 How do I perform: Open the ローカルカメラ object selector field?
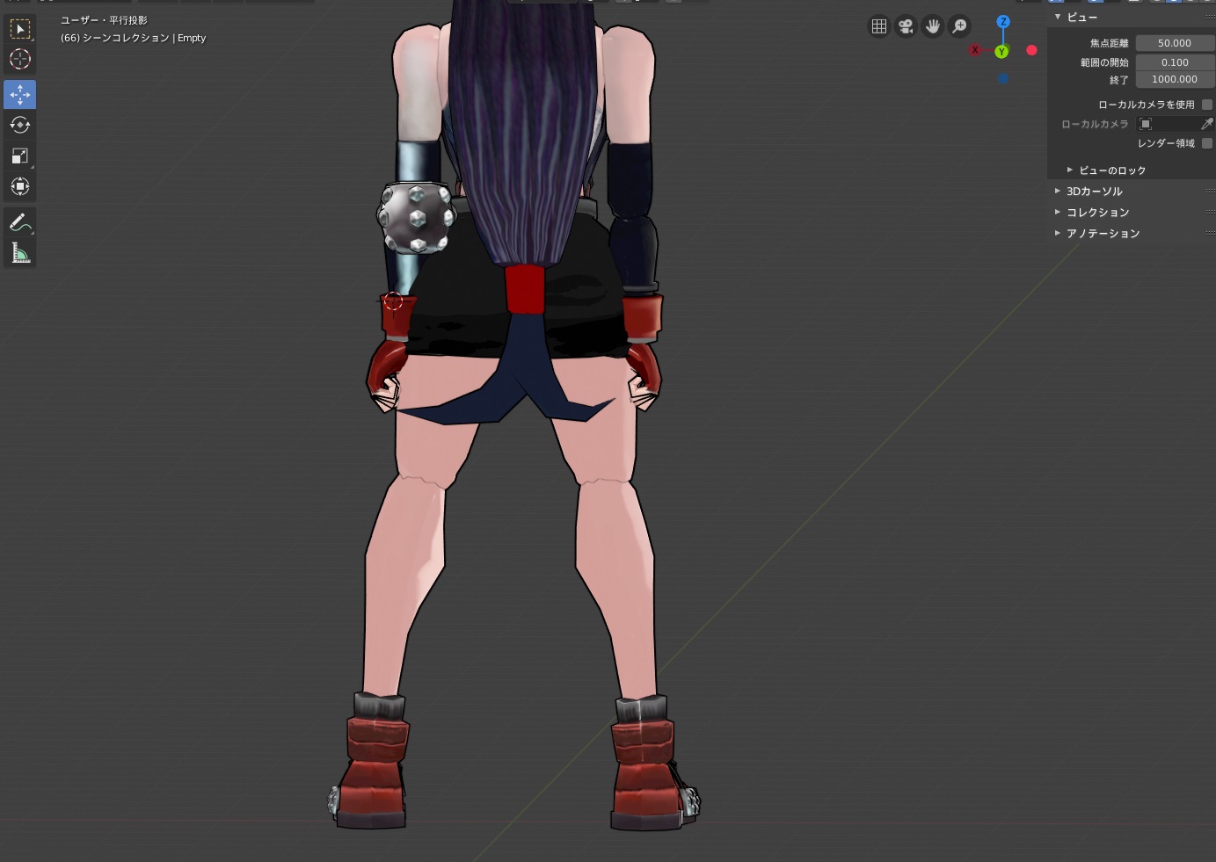coord(1168,124)
